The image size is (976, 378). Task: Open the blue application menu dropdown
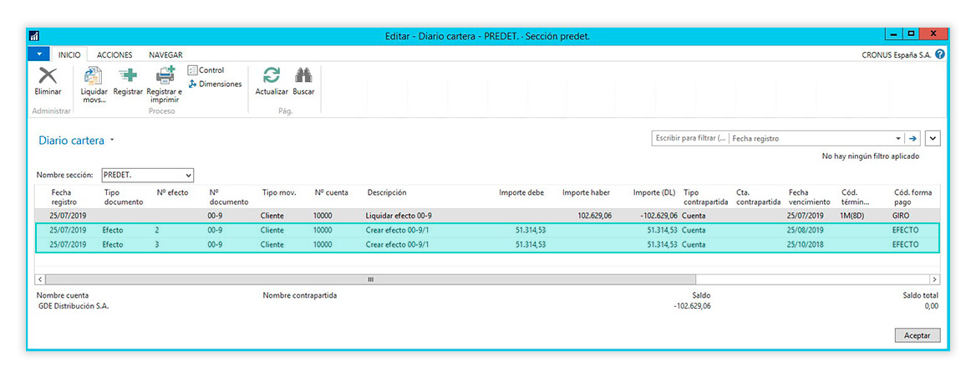39,54
